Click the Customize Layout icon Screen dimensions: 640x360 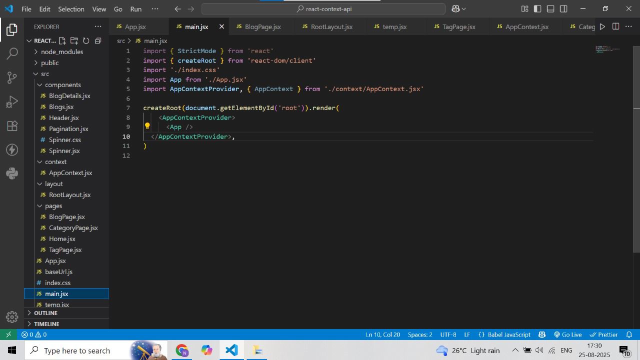[x=524, y=9]
